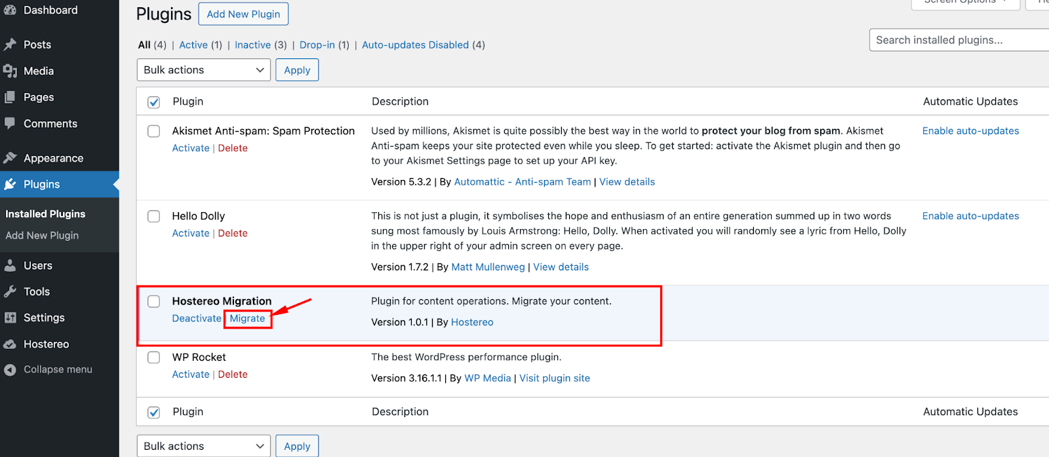Filter by Auto-updates Disabled (4)
The width and height of the screenshot is (1049, 457).
pyautogui.click(x=424, y=45)
